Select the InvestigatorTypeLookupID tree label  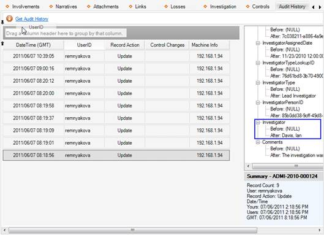click(288, 63)
